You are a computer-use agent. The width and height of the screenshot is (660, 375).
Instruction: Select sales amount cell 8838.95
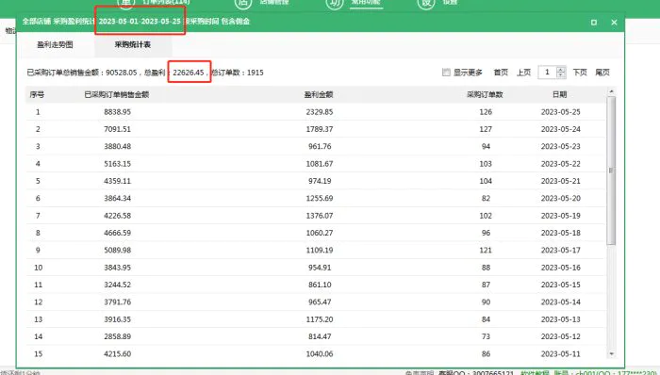[x=118, y=112]
